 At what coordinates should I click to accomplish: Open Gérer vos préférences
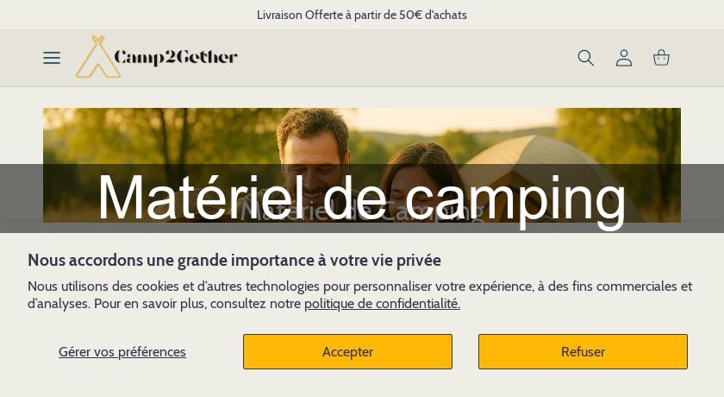click(x=122, y=352)
